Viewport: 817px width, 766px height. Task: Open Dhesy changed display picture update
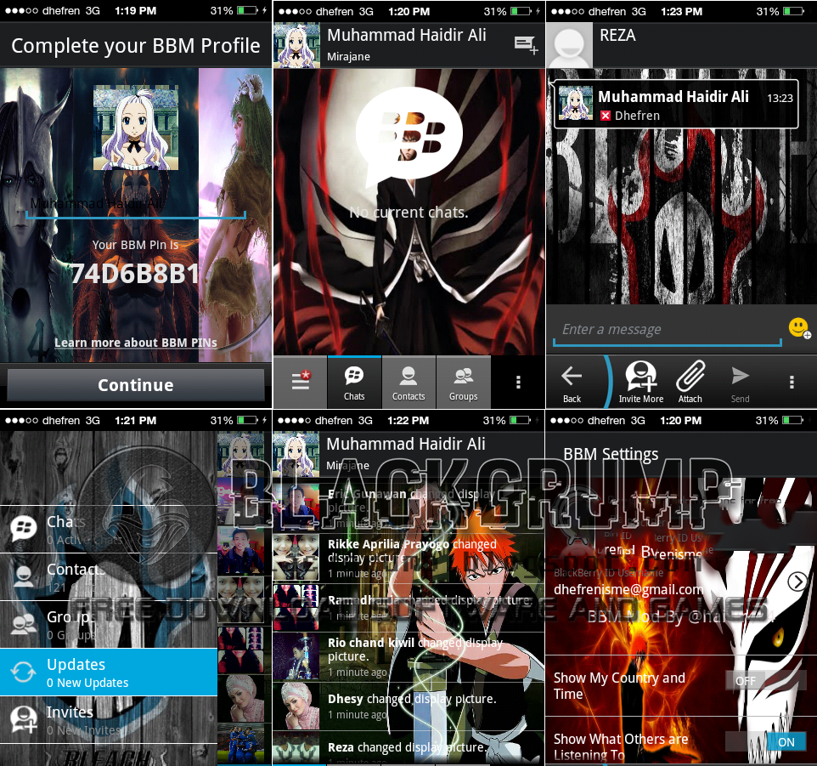[x=408, y=706]
